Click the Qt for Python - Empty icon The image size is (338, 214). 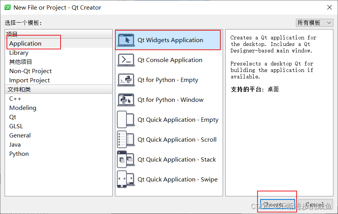tap(126, 80)
